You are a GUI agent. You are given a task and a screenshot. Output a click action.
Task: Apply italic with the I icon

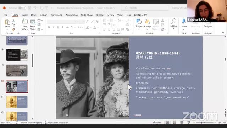(54, 27)
